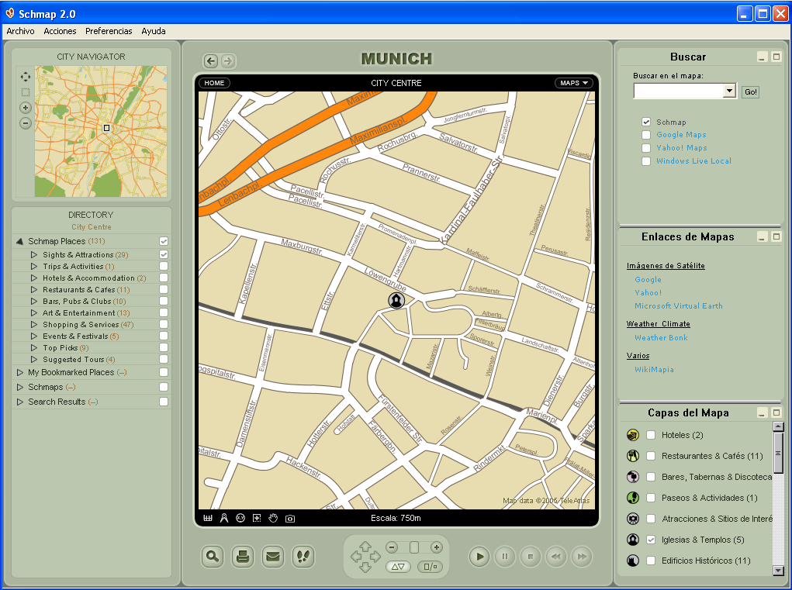
Task: Minimize the Buscar panel
Action: (x=763, y=57)
